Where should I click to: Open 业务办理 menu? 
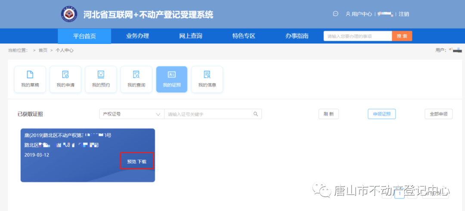137,36
